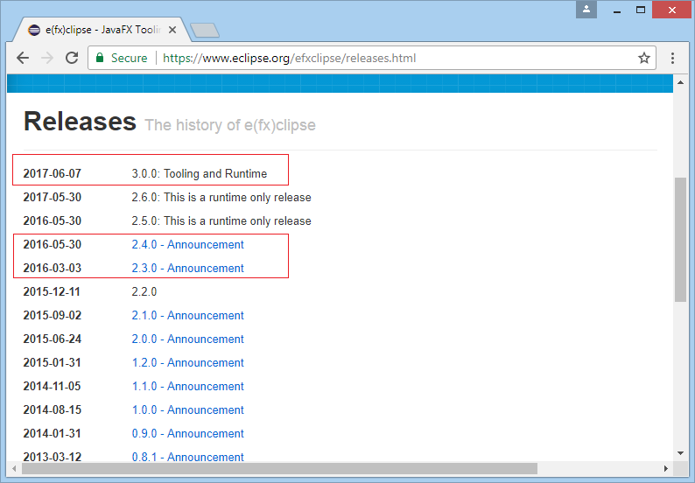Click the vertical scrollbar down arrow
The height and width of the screenshot is (483, 695).
coord(680,453)
